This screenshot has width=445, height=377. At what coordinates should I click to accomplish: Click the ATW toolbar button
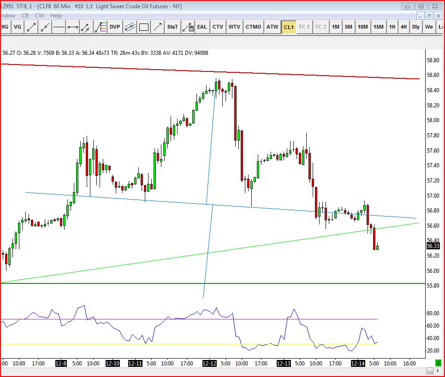(273, 27)
